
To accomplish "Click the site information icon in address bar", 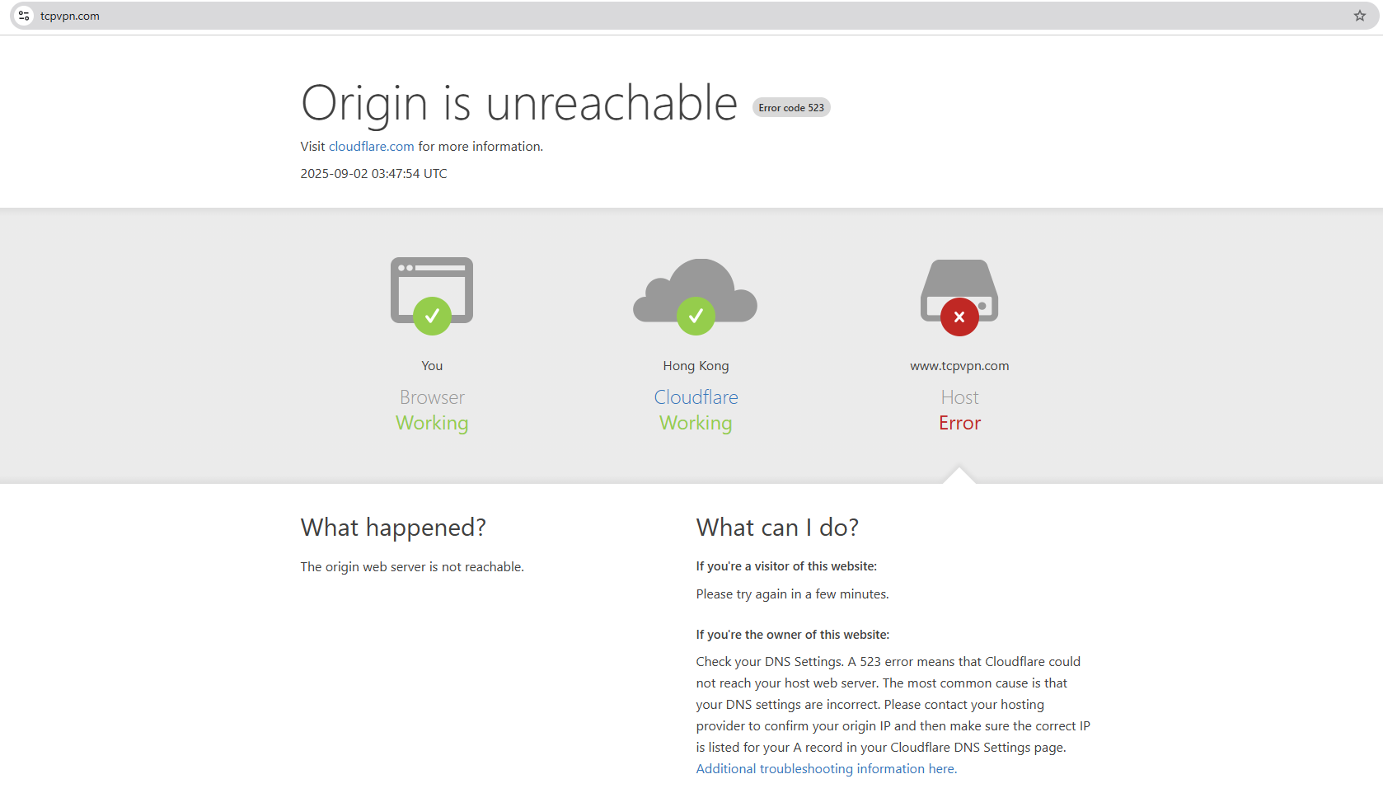I will pos(24,16).
